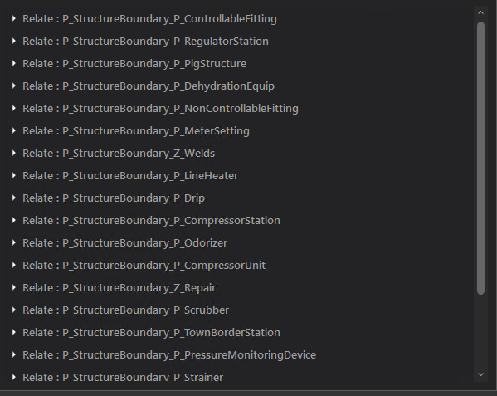Expand the P_LineHeater relate entry
Screen dimensions: 497x396
[13, 175]
